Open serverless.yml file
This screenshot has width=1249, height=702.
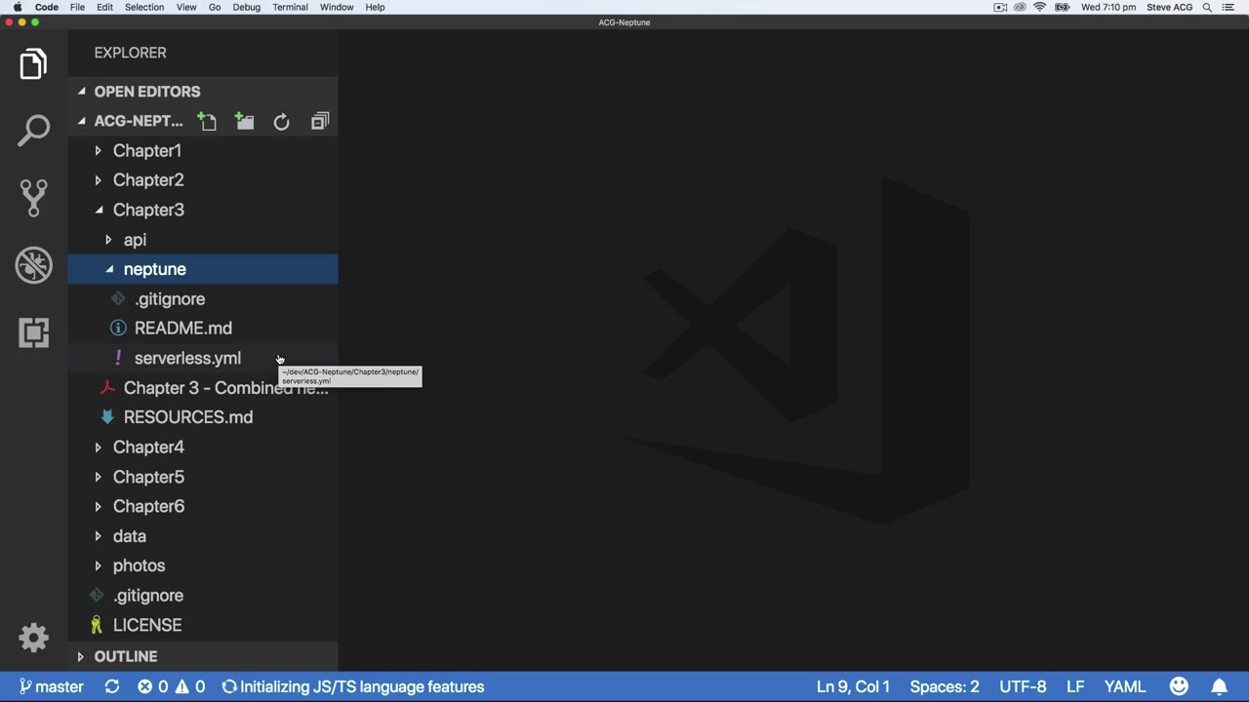click(203, 358)
